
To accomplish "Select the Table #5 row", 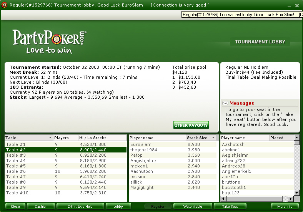I will point(65,166).
